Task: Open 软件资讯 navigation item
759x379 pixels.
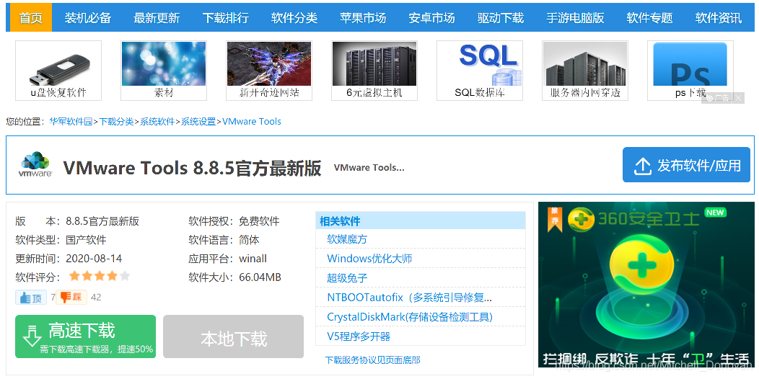Action: 719,18
